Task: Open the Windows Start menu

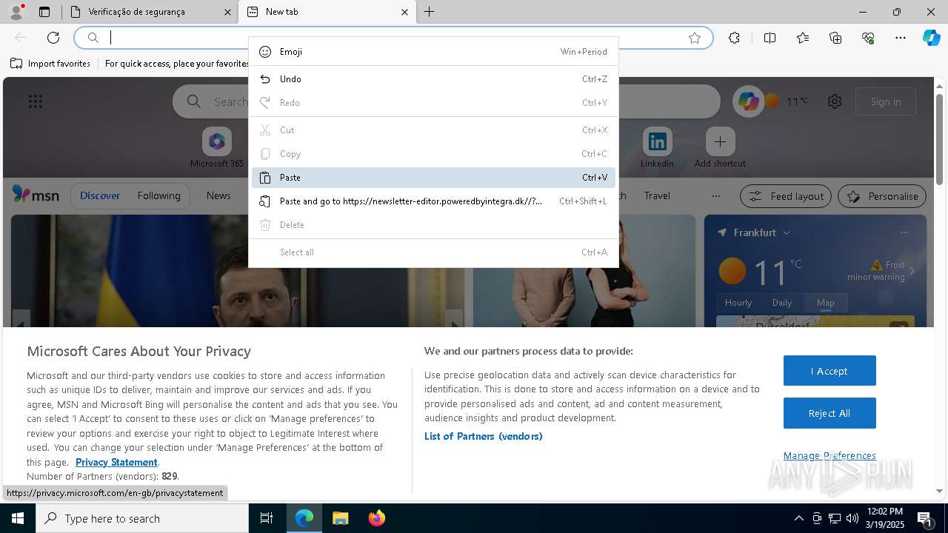Action: click(x=18, y=518)
